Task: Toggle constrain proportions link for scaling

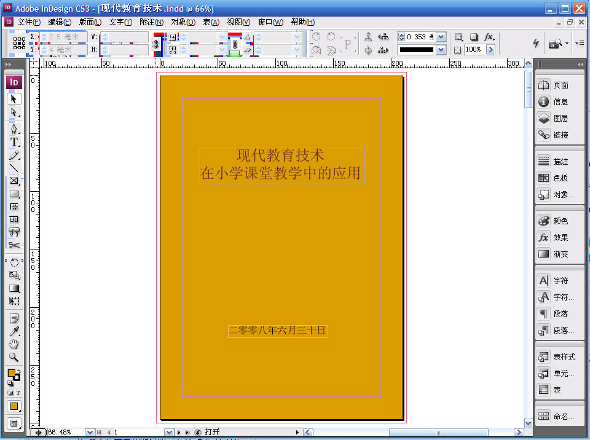Action: 235,44
